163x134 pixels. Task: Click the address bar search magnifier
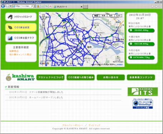click(x=32, y=6)
